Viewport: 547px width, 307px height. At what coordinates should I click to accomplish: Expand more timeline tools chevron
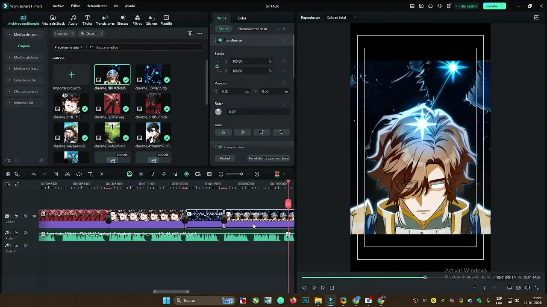[x=102, y=174]
